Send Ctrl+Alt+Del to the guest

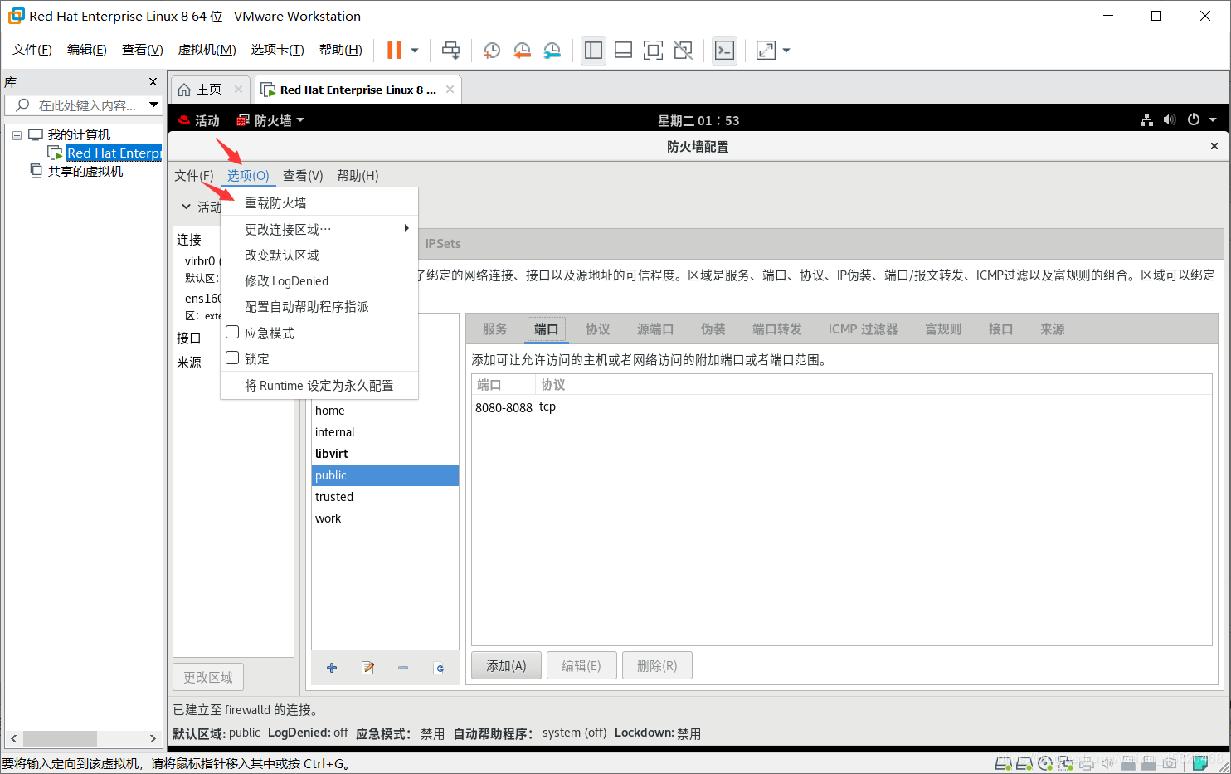click(450, 51)
